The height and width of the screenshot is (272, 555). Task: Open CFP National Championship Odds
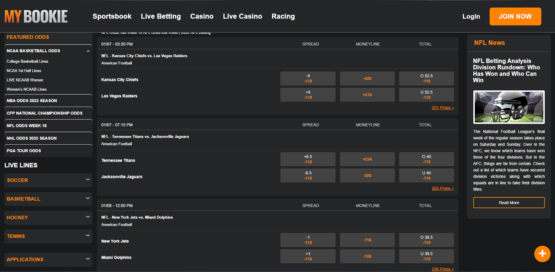coord(48,113)
